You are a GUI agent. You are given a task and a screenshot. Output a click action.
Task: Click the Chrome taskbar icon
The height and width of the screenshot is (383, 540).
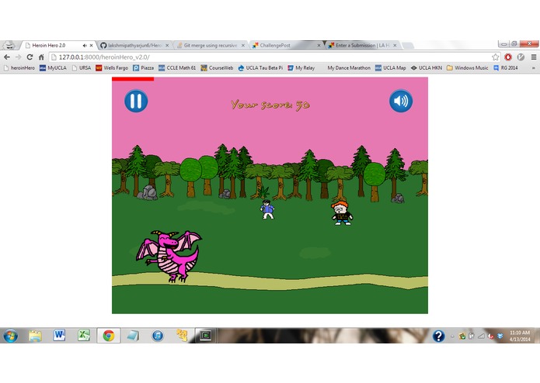point(109,336)
